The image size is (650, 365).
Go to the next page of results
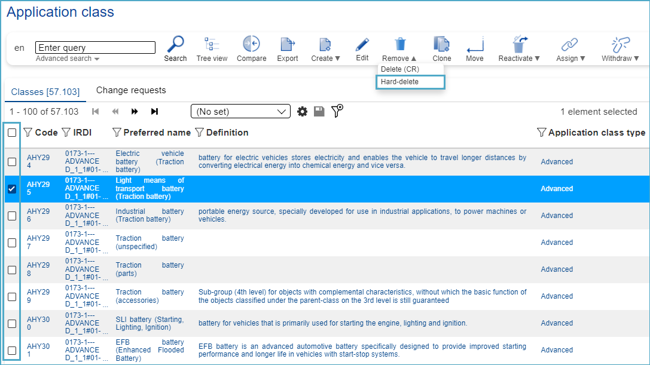pos(135,112)
